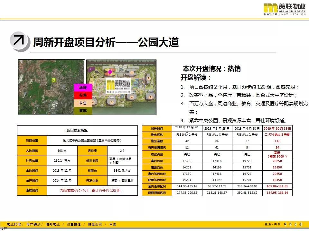Select the magenta 新推 legend swatch
This screenshot has height=231, width=309.
pos(83,87)
